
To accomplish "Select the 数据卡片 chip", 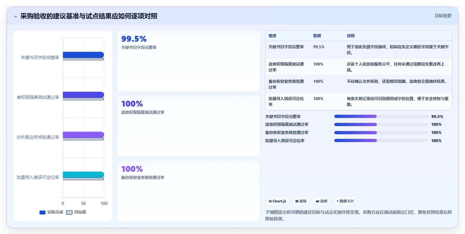I will pyautogui.click(x=345, y=201).
